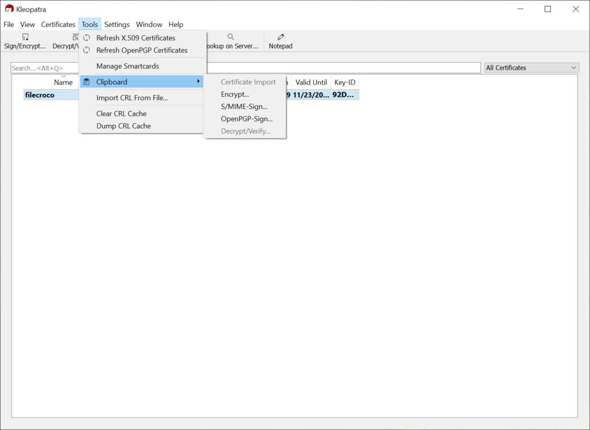Select Import CRL From File
590x430 pixels.
point(142,98)
